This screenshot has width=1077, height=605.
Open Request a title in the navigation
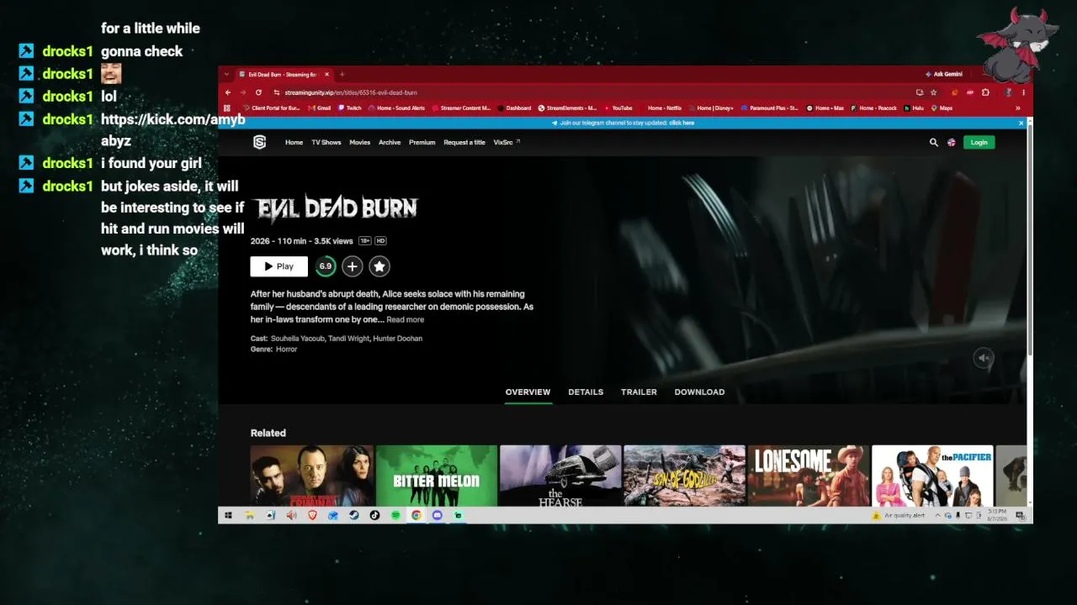(x=464, y=142)
